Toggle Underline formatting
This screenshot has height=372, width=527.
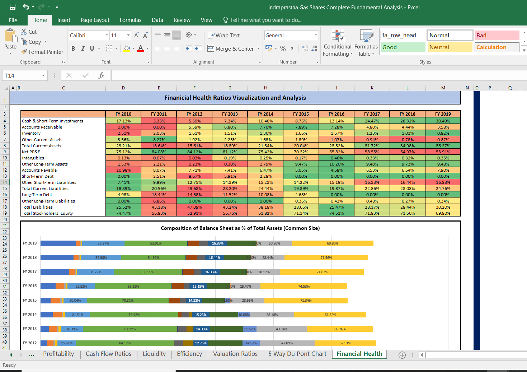coord(92,48)
